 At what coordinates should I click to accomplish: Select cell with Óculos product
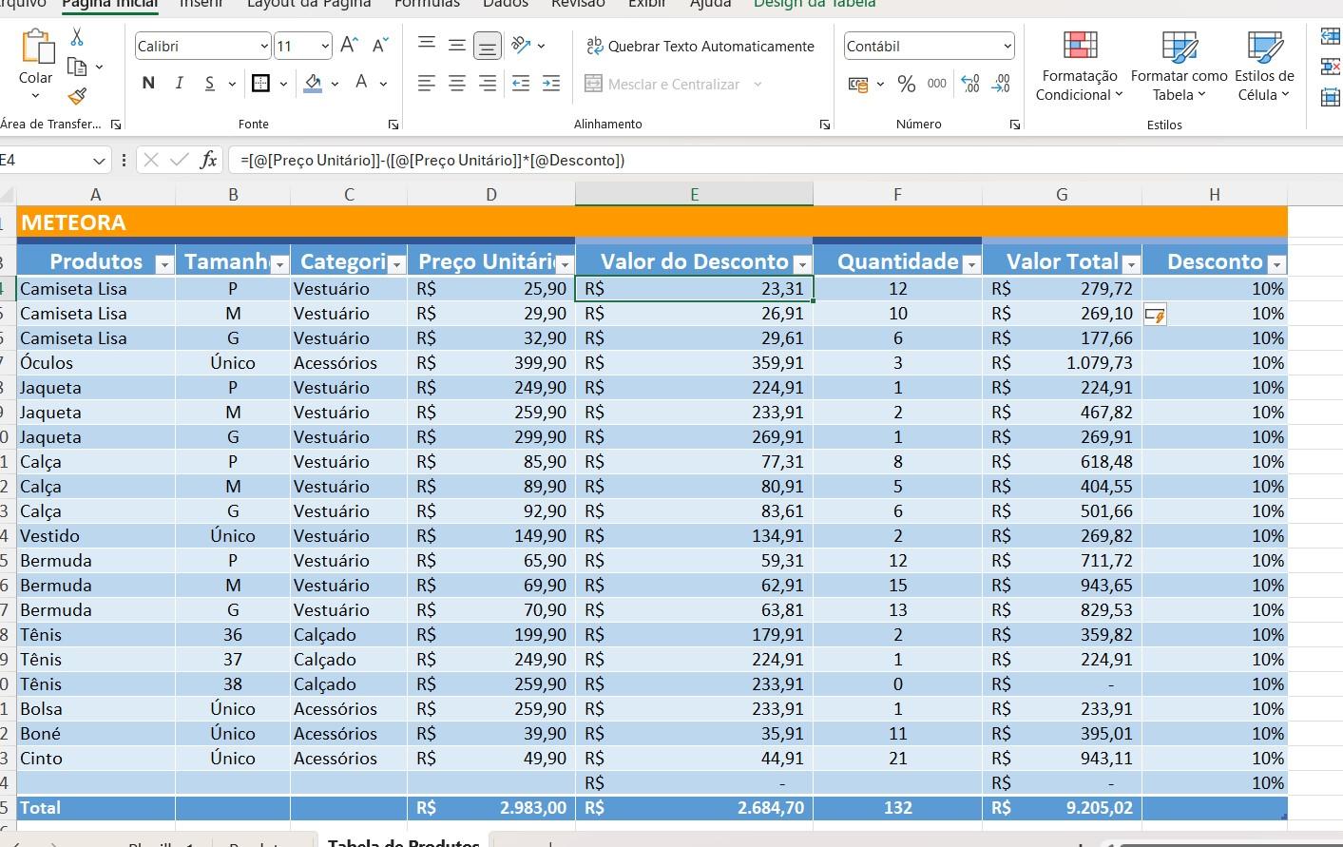coord(96,363)
